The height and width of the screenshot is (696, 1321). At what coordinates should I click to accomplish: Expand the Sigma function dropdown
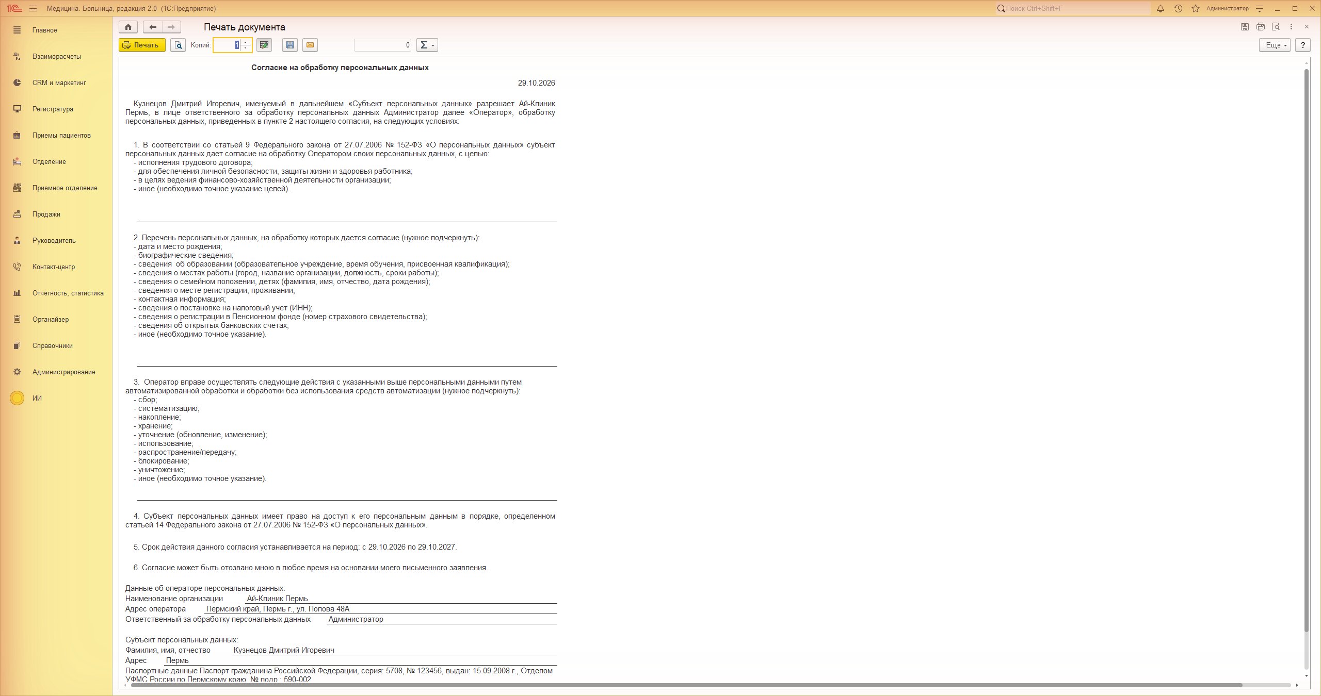[x=427, y=45]
